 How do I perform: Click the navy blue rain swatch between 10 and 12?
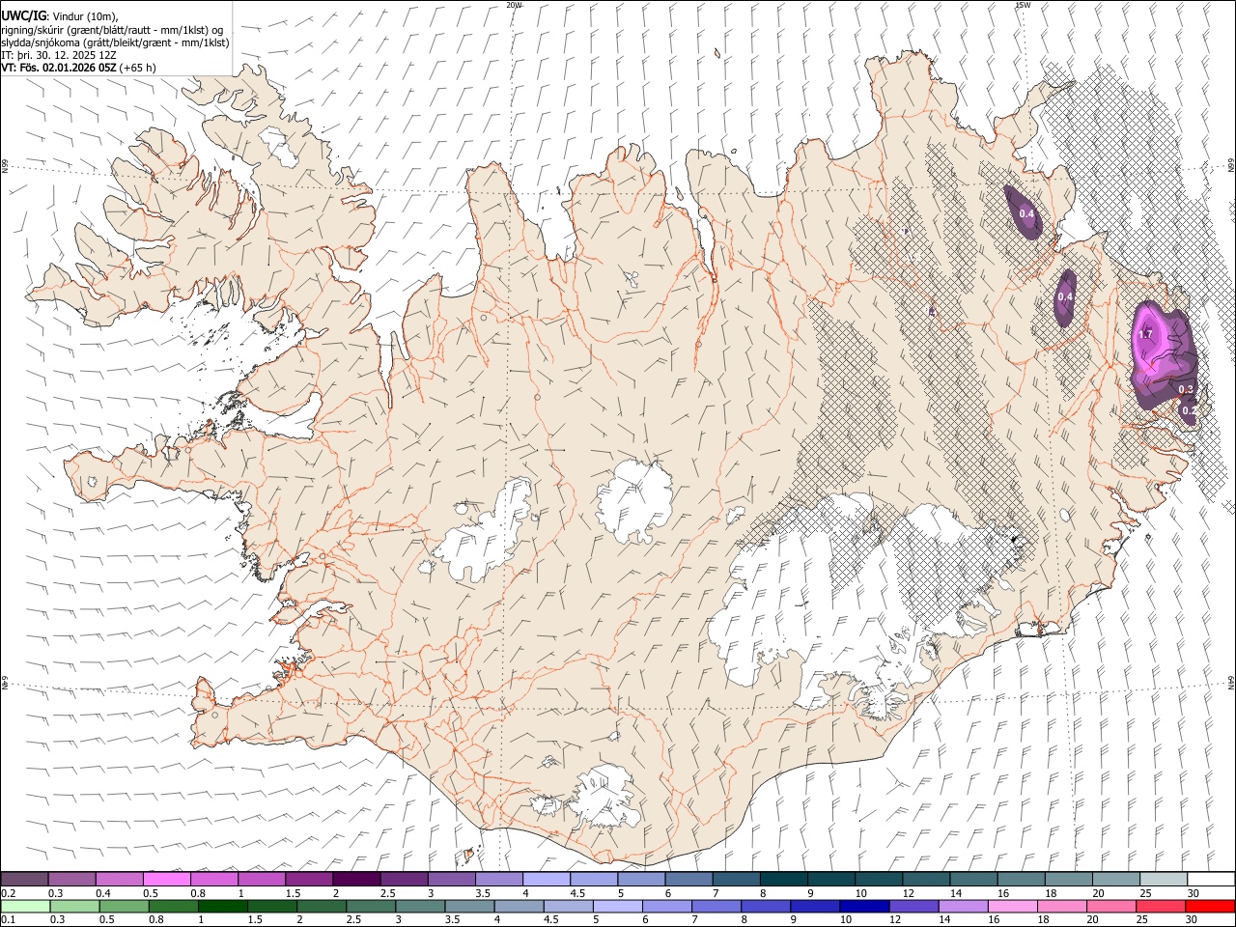(864, 906)
